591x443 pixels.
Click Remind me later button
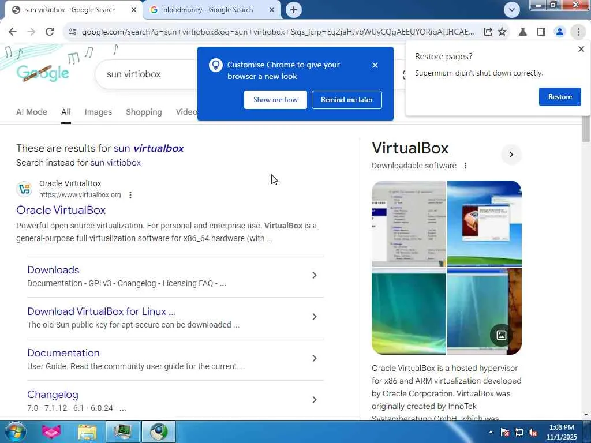(346, 100)
